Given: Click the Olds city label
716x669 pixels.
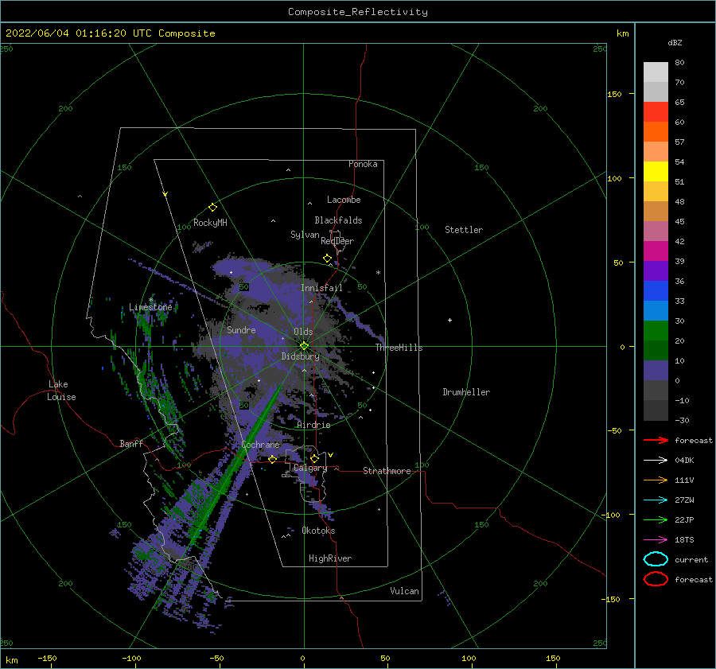Looking at the screenshot, I should point(303,332).
